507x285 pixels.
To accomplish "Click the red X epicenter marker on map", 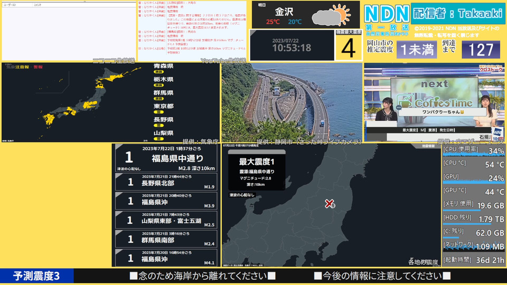I will pyautogui.click(x=329, y=203).
